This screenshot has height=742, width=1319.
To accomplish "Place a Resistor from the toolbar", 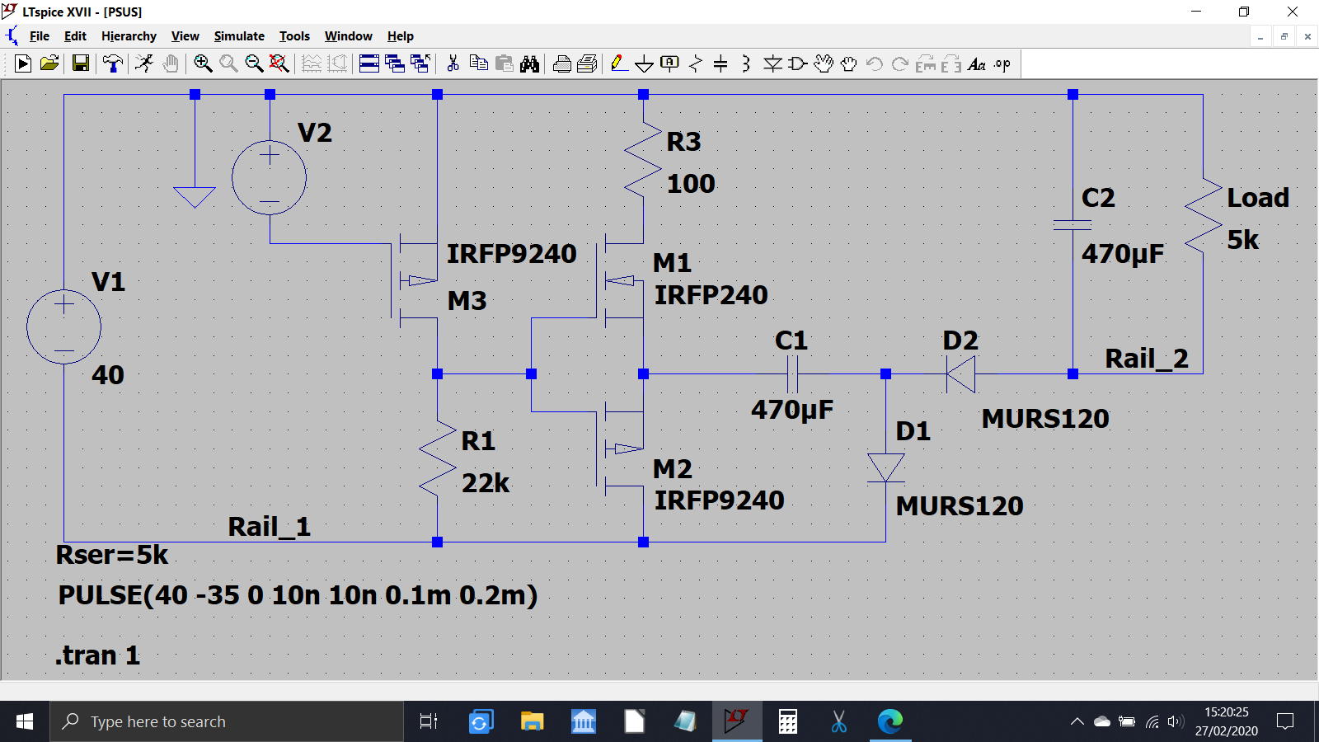I will point(695,63).
